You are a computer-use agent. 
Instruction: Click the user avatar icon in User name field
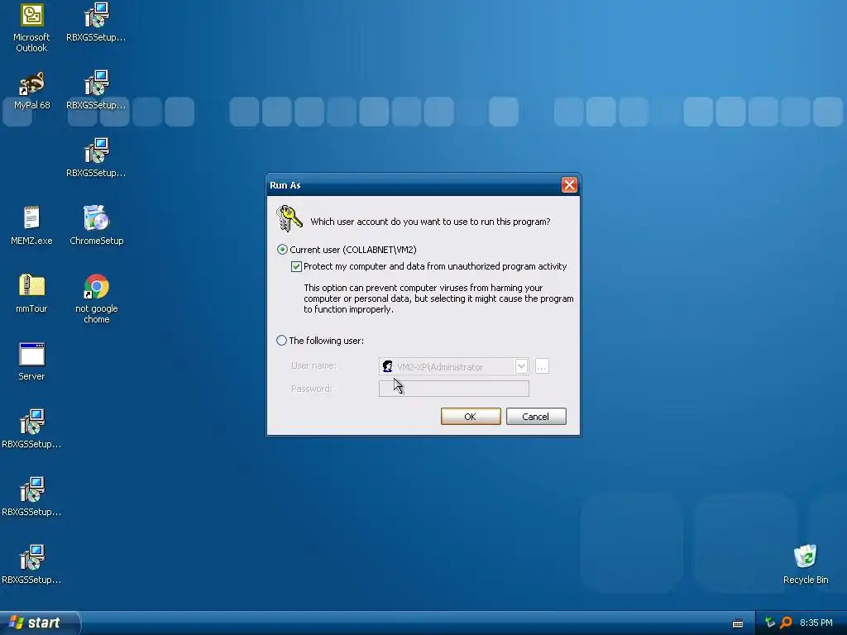pos(387,366)
